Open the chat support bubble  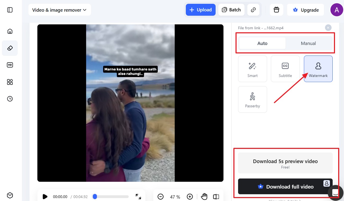click(335, 193)
